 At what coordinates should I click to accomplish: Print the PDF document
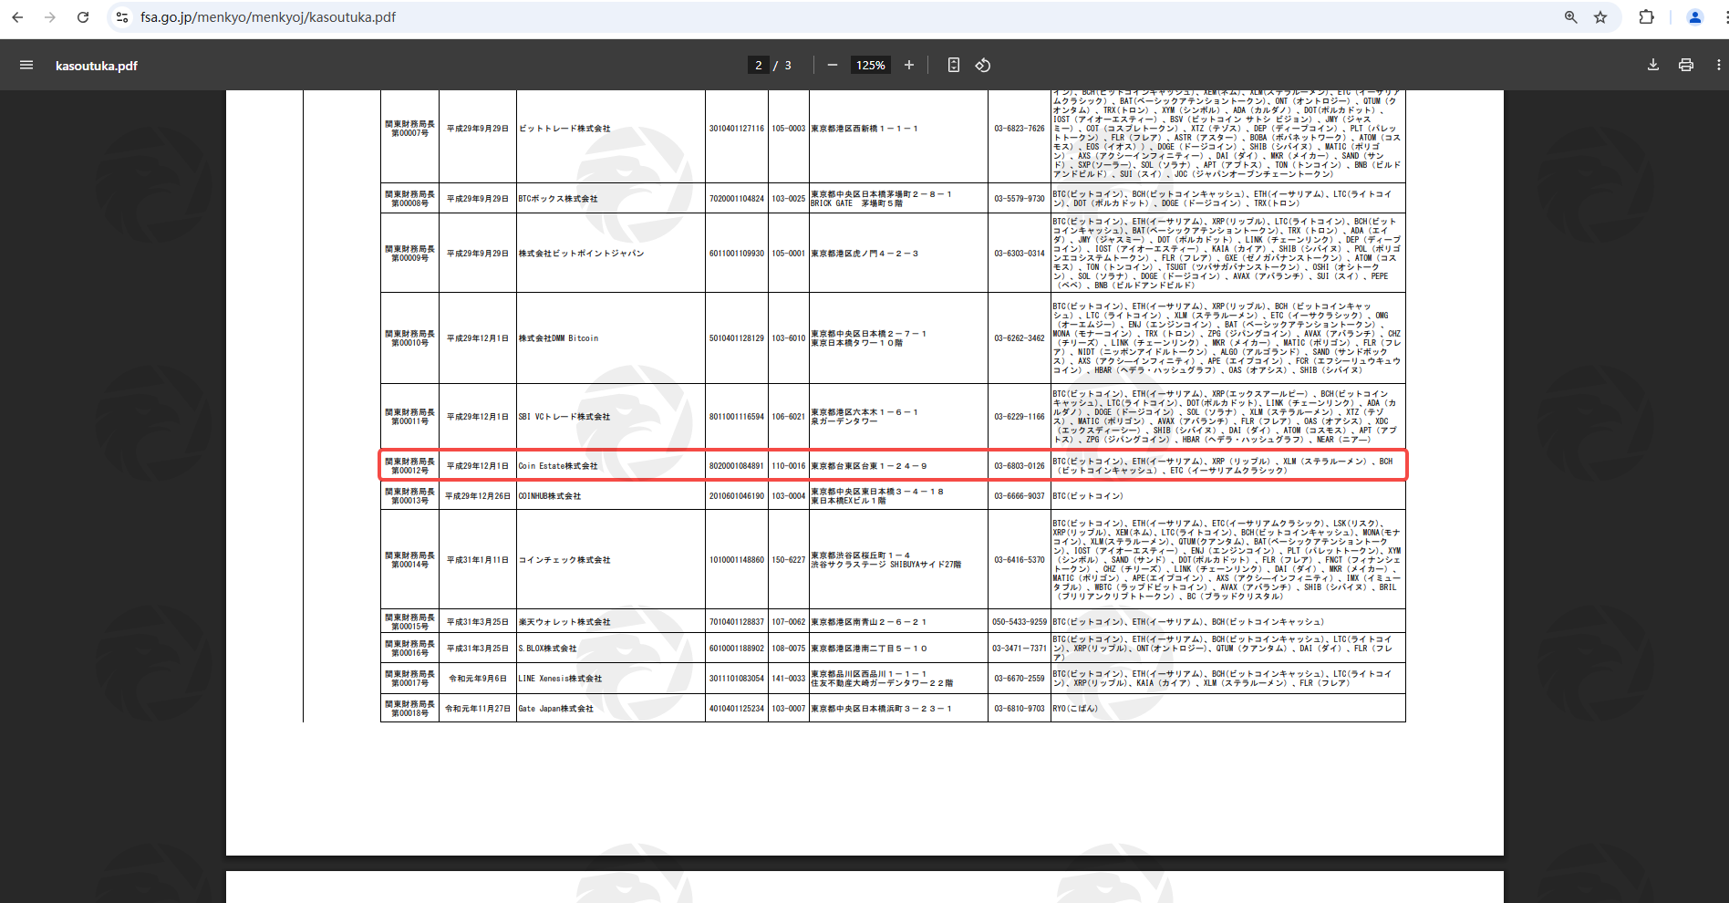point(1686,65)
